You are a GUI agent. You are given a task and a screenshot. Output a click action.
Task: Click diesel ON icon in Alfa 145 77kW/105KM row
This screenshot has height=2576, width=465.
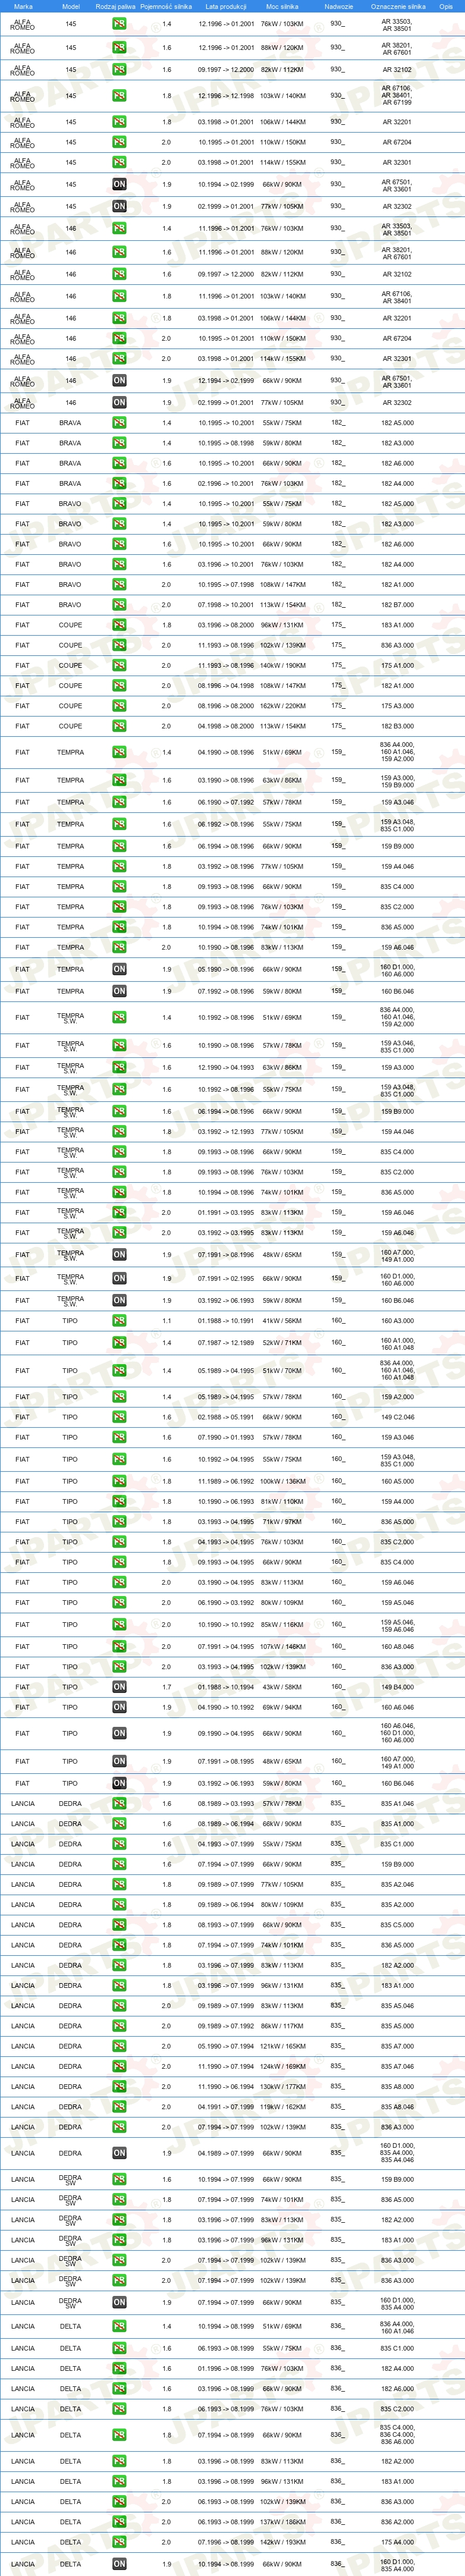click(119, 206)
